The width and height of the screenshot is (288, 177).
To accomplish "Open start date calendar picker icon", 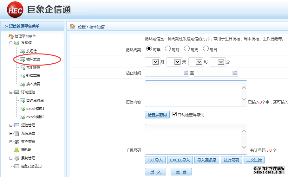I will coord(186,73).
